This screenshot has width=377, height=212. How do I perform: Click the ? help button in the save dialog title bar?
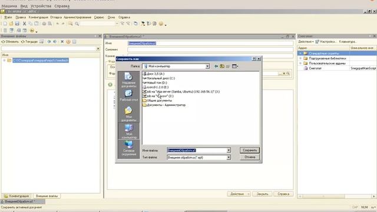coord(254,59)
